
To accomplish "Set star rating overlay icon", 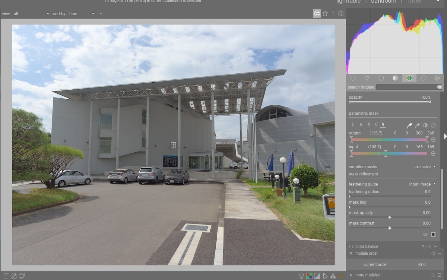I will click(325, 13).
